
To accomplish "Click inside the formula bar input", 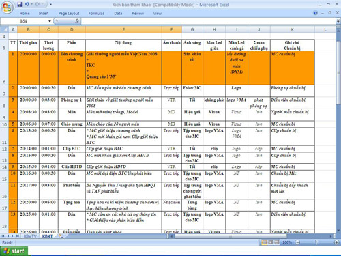I will [208, 21].
